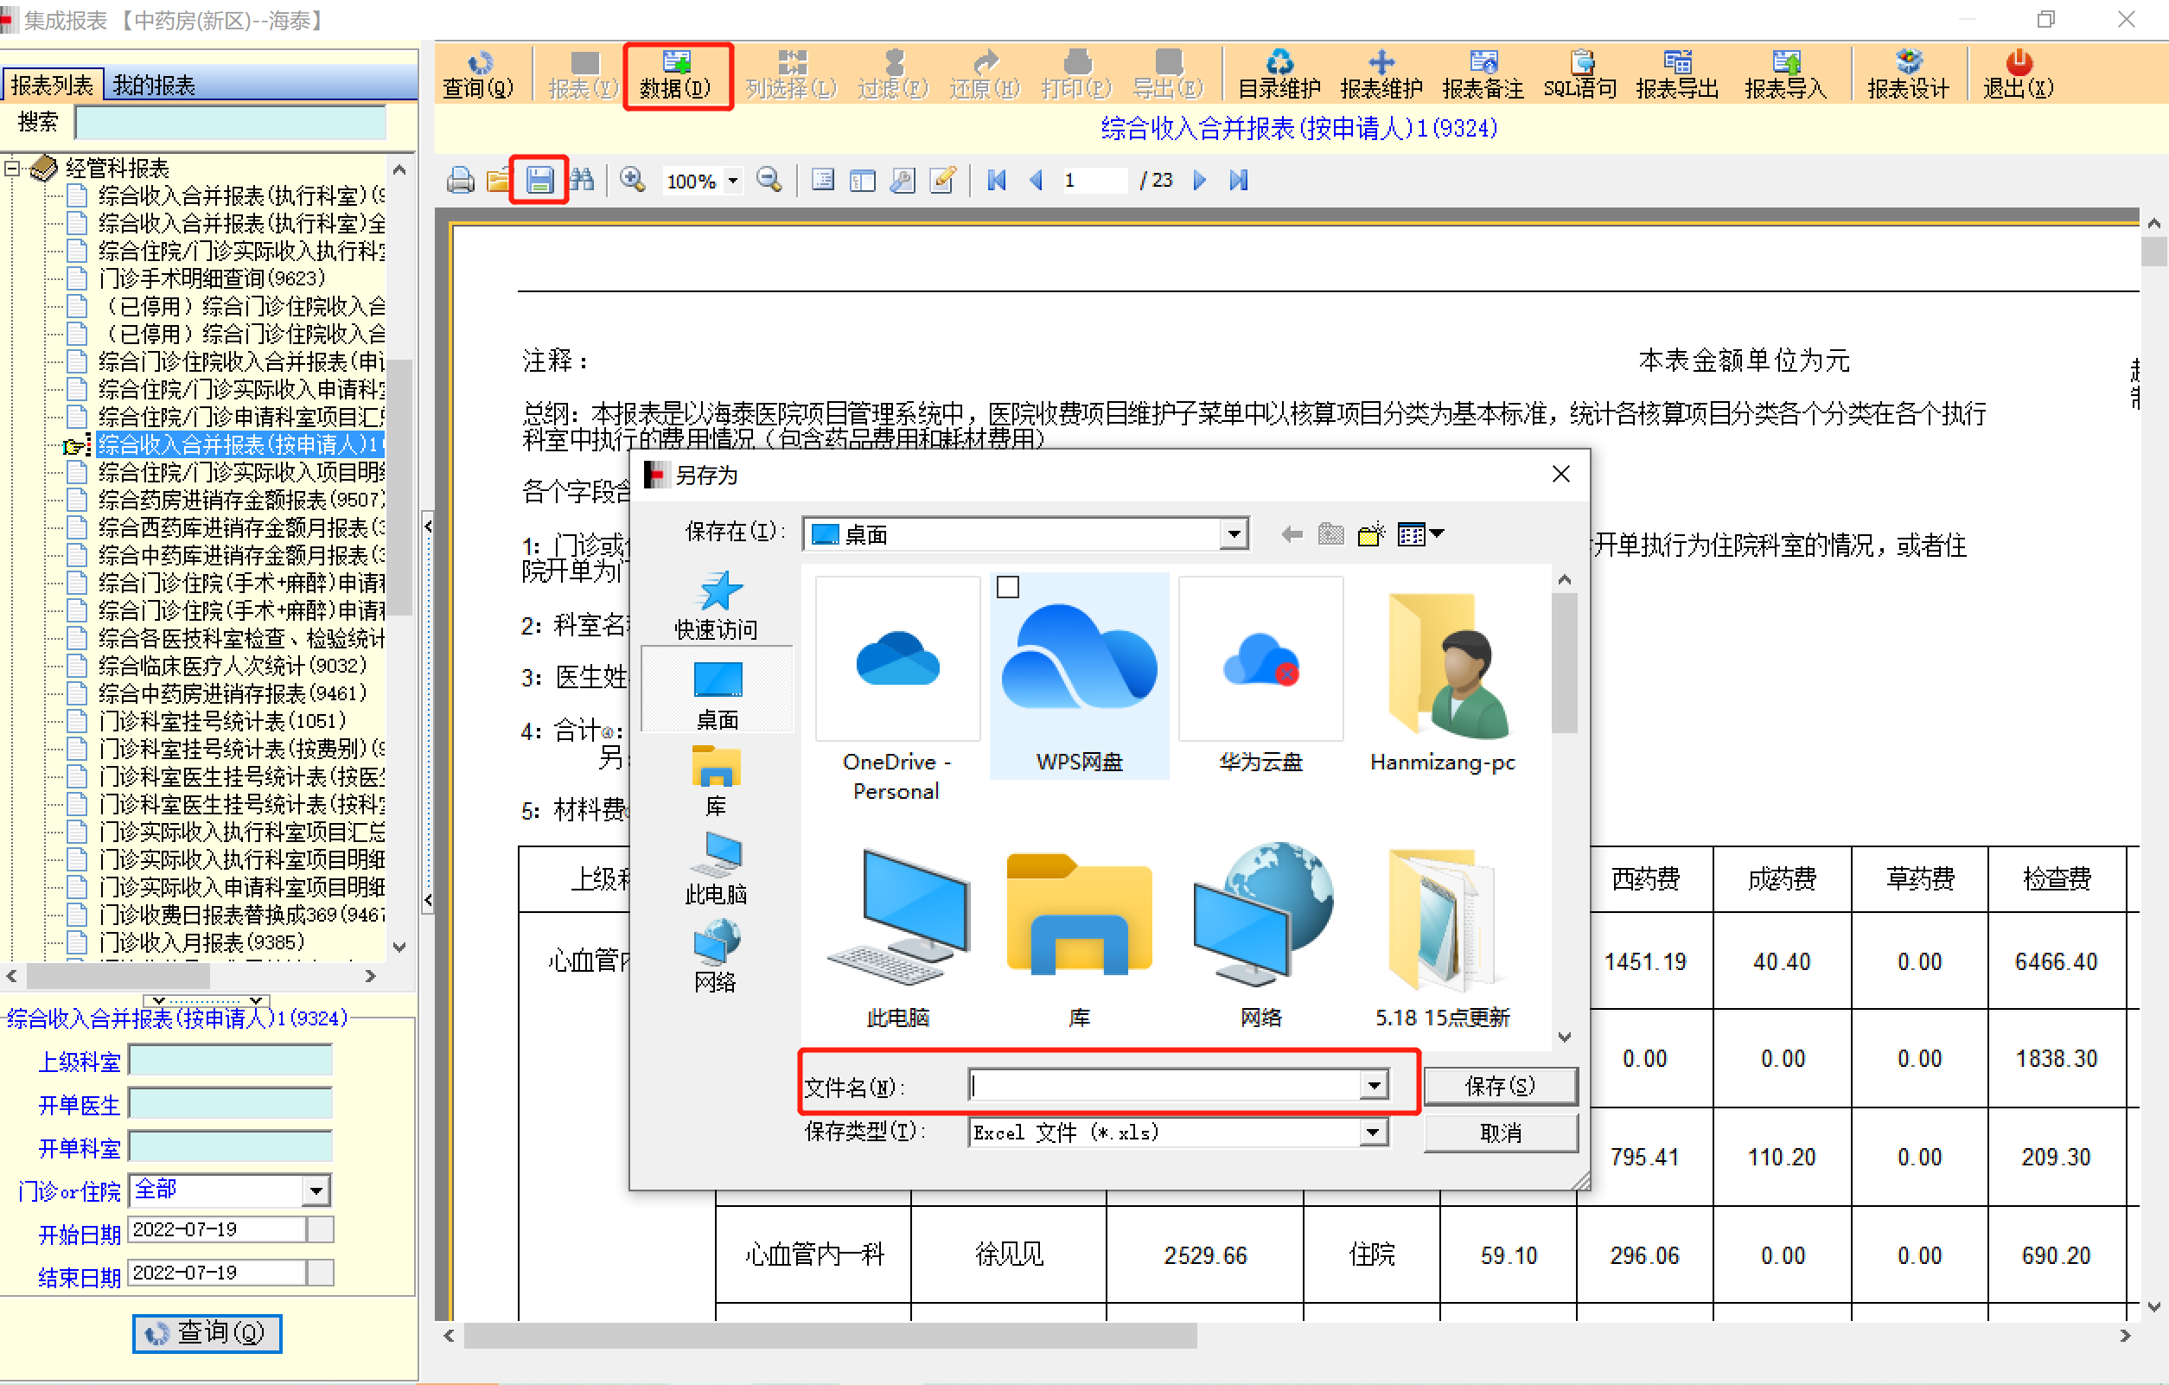Select 门诊手术明细查询(9623) report
This screenshot has height=1385, width=2169.
point(211,278)
